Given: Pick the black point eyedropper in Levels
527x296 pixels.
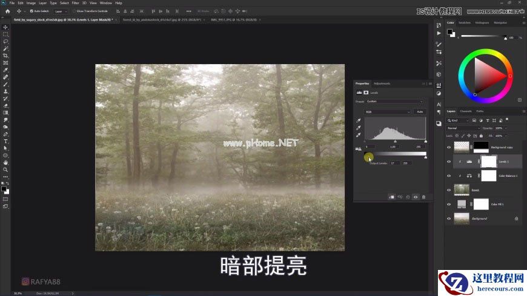Looking at the screenshot, I should [358, 120].
